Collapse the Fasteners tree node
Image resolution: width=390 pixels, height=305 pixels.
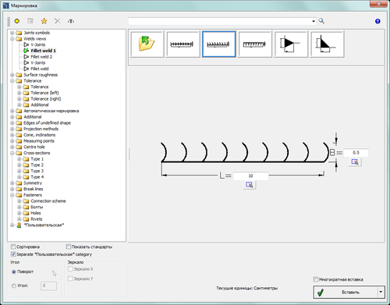pos(12,195)
